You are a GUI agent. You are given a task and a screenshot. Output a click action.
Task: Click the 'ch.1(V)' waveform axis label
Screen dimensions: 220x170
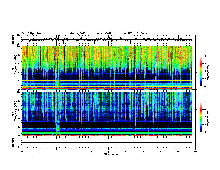coord(13,39)
